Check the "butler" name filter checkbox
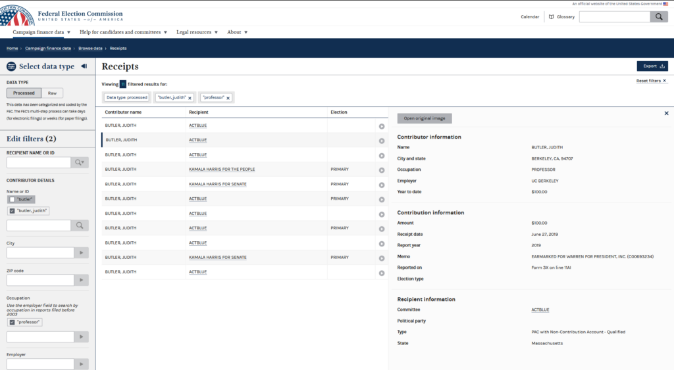The width and height of the screenshot is (674, 370). tap(12, 200)
